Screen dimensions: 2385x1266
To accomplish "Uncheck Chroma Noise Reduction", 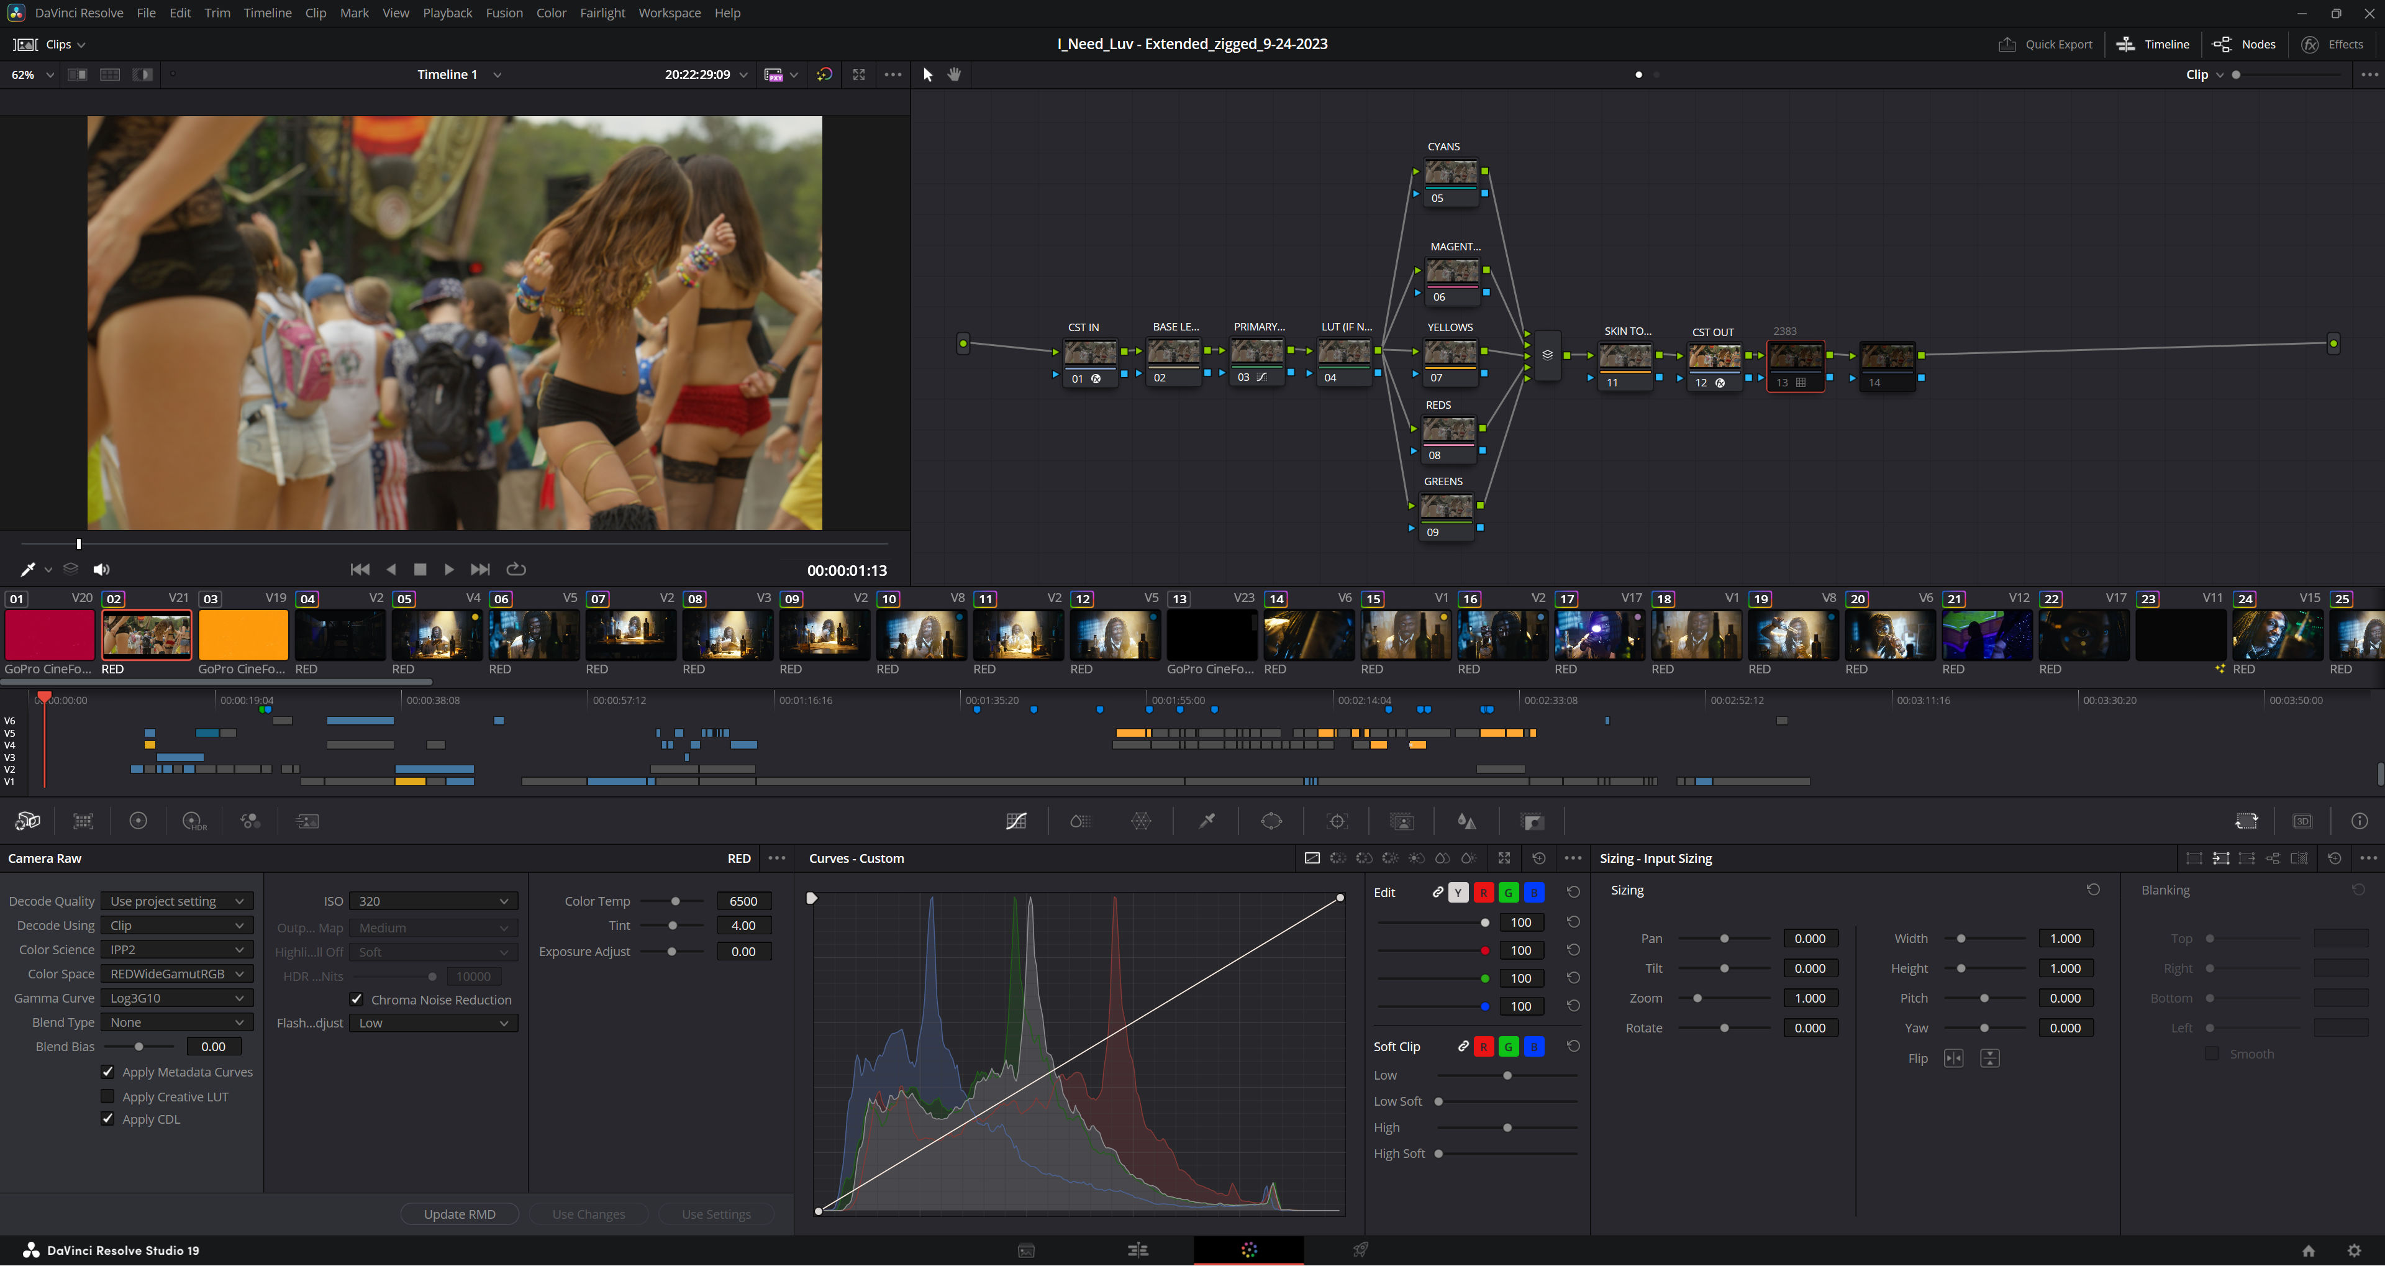I will (x=357, y=1000).
